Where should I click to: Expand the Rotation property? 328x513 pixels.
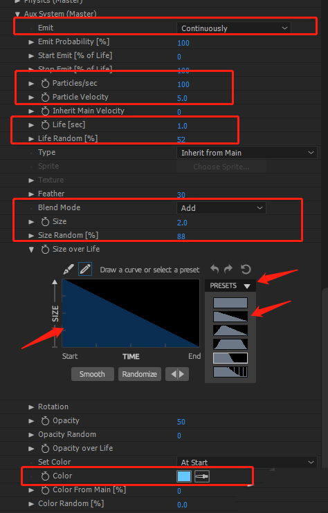click(x=31, y=407)
